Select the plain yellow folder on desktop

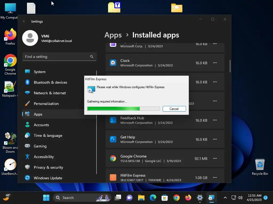(x=177, y=8)
